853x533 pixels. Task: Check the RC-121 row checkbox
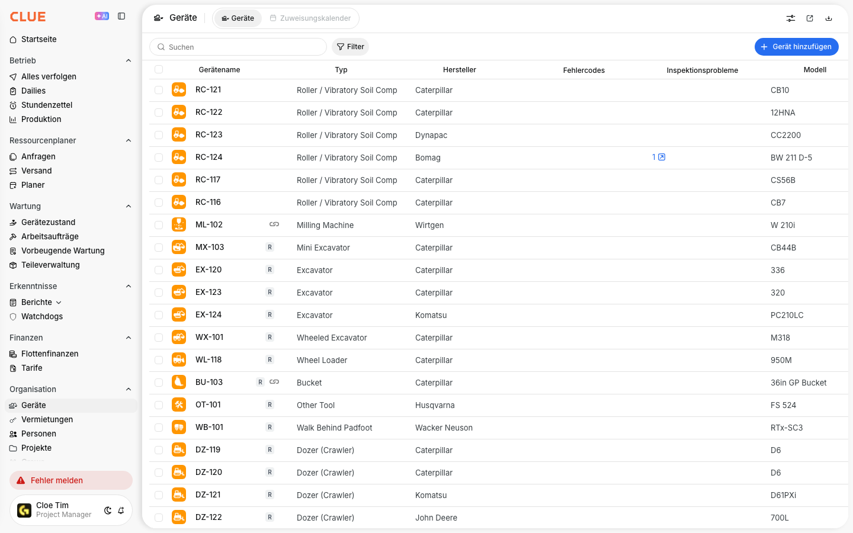coord(159,90)
